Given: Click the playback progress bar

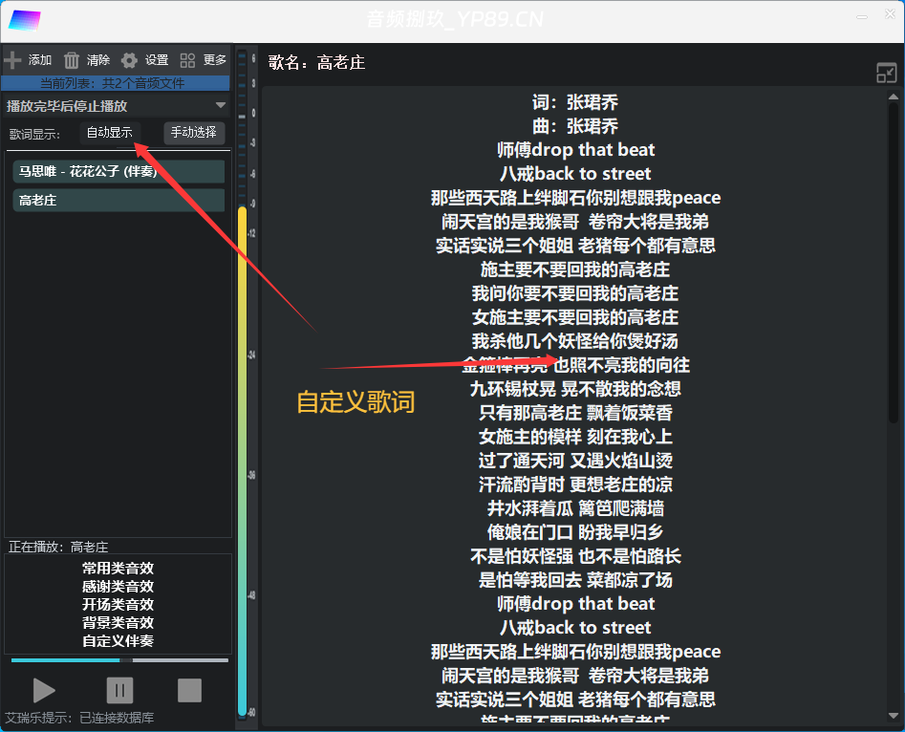Looking at the screenshot, I should [119, 659].
